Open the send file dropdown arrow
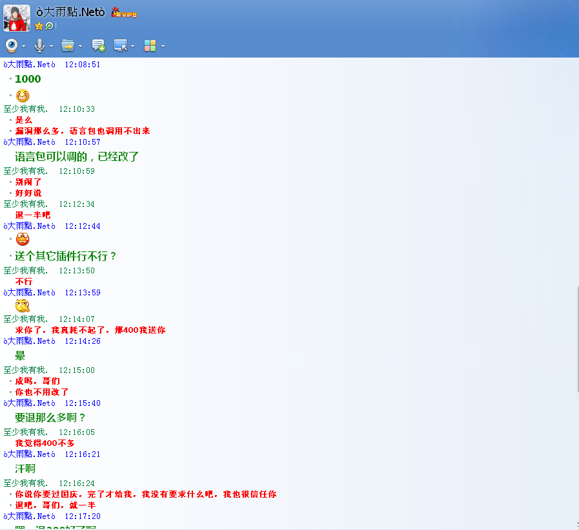The image size is (579, 530). pyautogui.click(x=81, y=47)
